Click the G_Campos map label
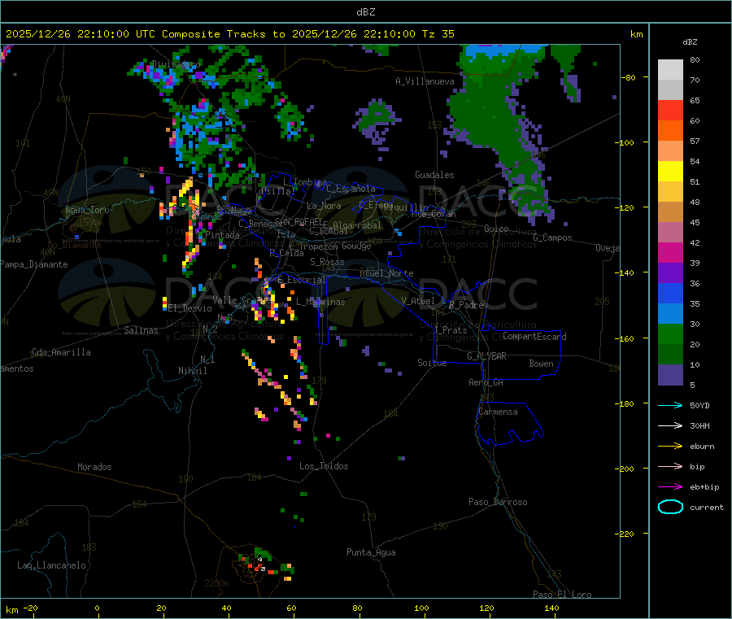 coord(552,238)
